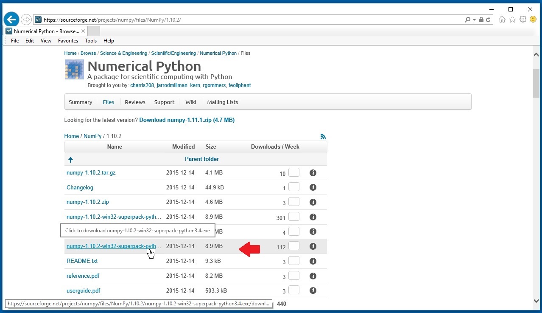Download numpy-1.11.1.zip latest version link
Viewport: 542px width, 313px height.
click(187, 120)
